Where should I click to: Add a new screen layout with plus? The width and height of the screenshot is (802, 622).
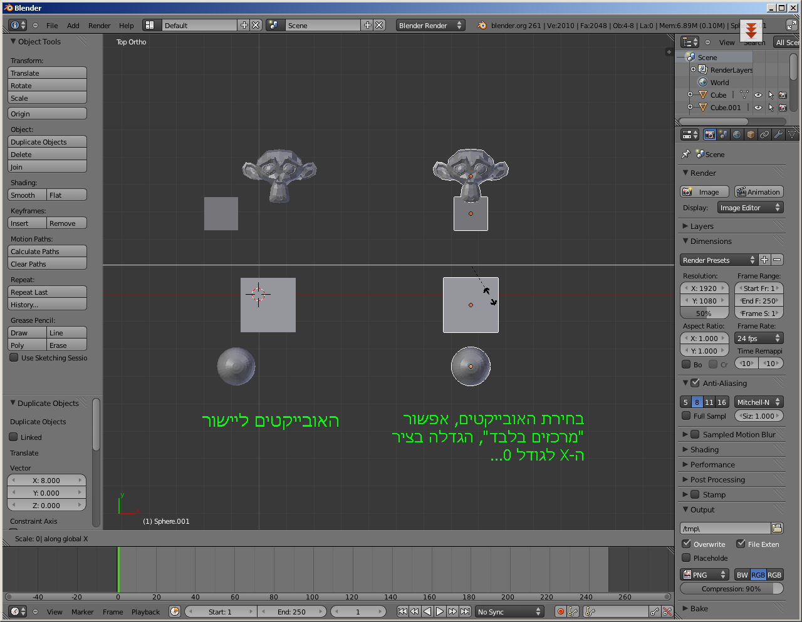click(244, 25)
